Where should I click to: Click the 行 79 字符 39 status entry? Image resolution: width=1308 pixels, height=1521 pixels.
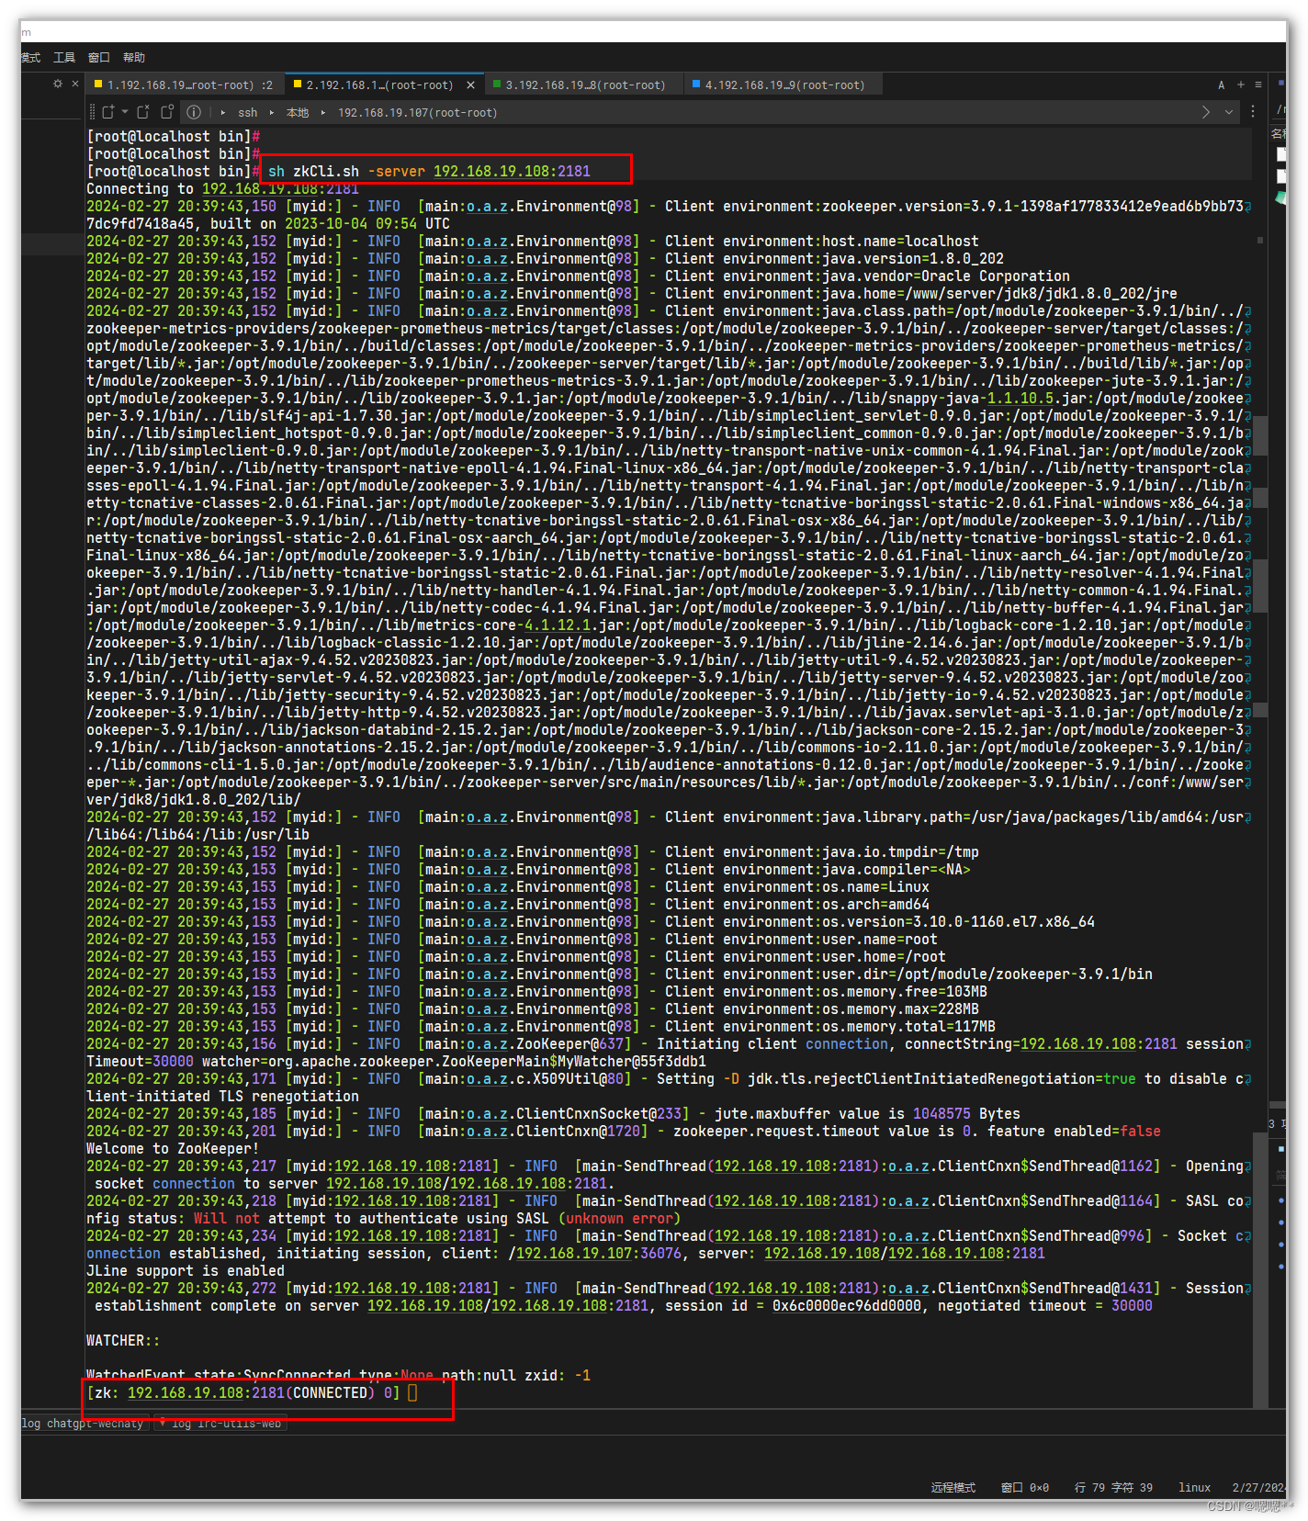point(1113,1487)
